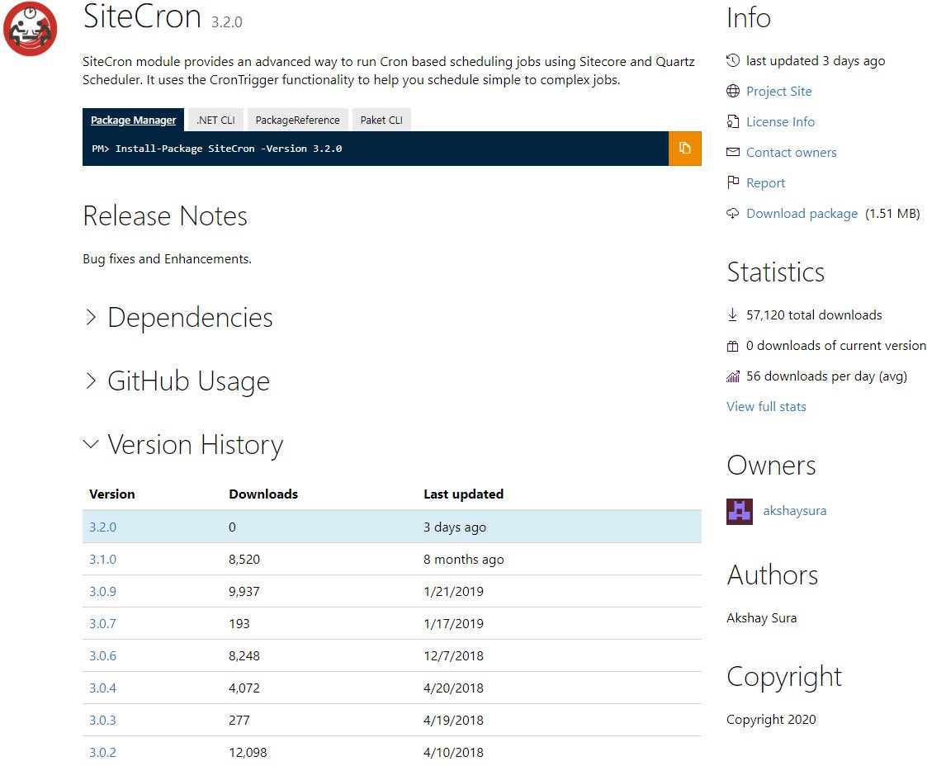Open version 3.1.0 from the history
The width and height of the screenshot is (927, 766).
point(102,560)
